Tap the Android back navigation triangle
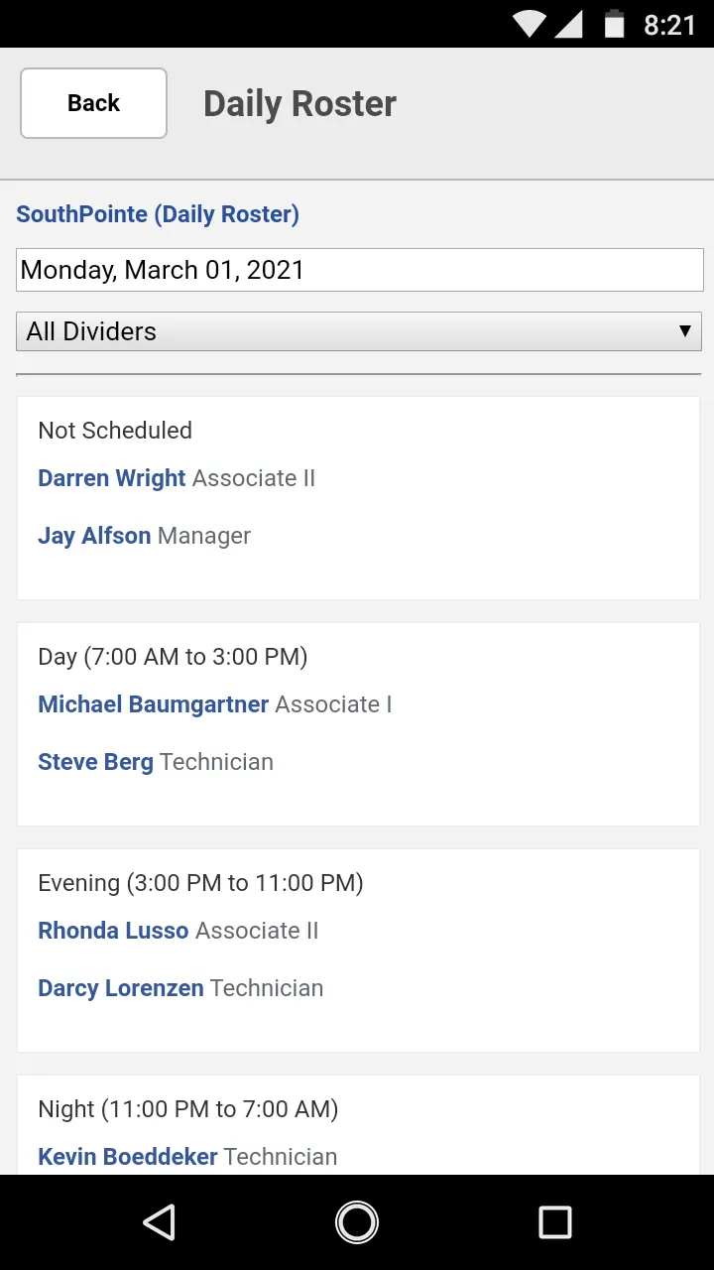Image resolution: width=714 pixels, height=1270 pixels. (x=160, y=1222)
